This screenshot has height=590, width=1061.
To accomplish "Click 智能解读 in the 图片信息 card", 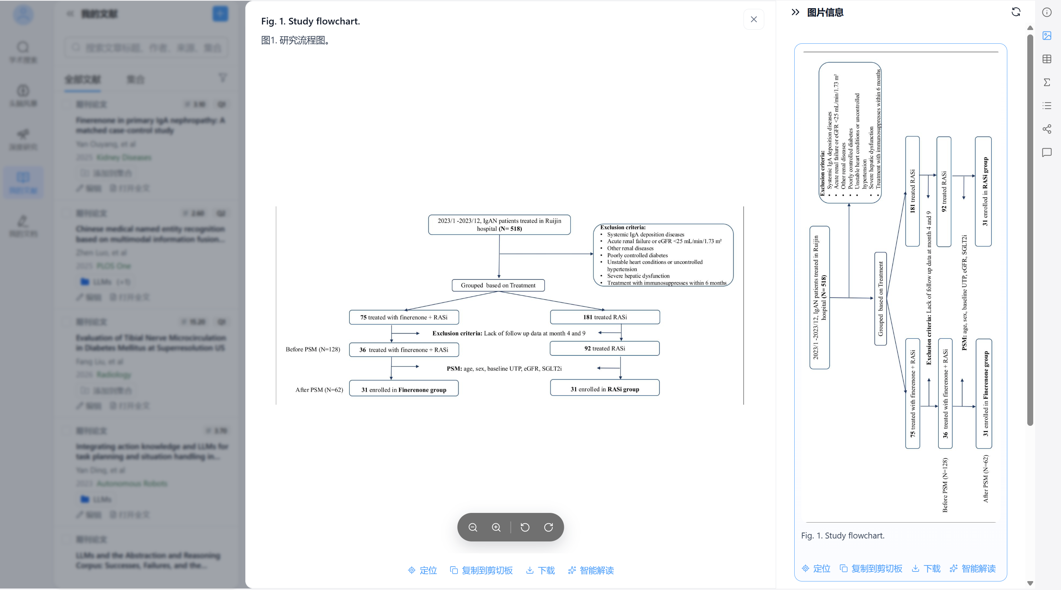I will tap(972, 569).
